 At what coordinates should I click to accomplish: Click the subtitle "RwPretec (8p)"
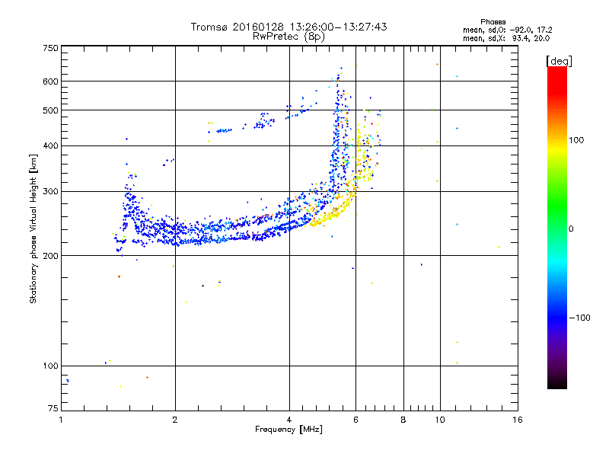pos(289,37)
